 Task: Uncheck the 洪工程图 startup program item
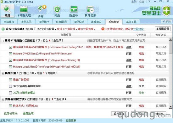pos(10,47)
